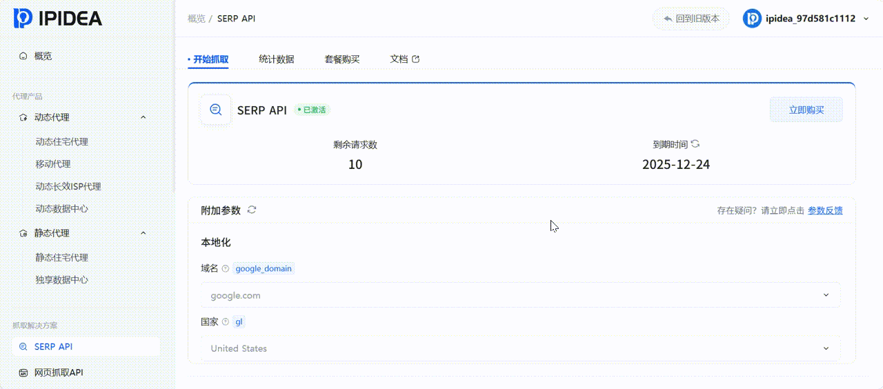Open 移动代理 in the sidebar

coord(53,164)
